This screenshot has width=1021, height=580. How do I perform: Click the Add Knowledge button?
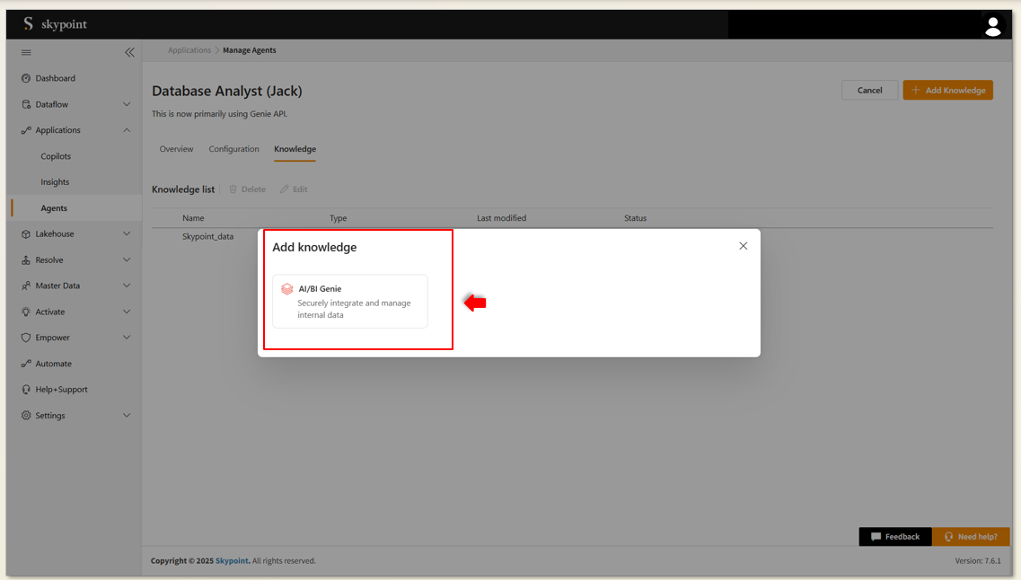pos(947,90)
